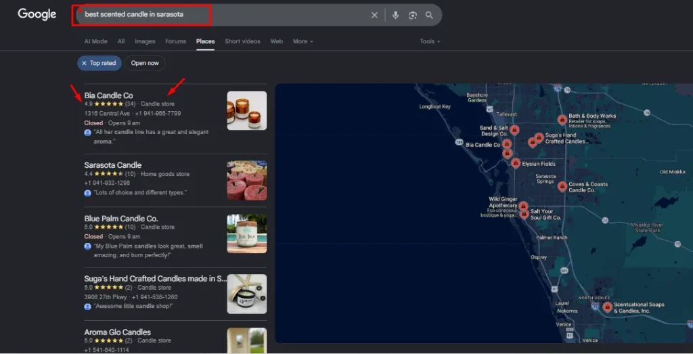Click reviewer avatar beside Bia Candle review
Screen dimensions: 693x354
pyautogui.click(x=87, y=133)
